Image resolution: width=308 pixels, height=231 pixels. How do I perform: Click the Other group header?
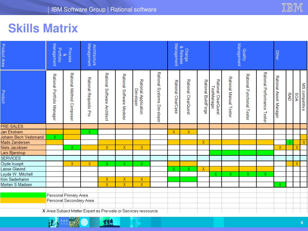tap(291, 55)
